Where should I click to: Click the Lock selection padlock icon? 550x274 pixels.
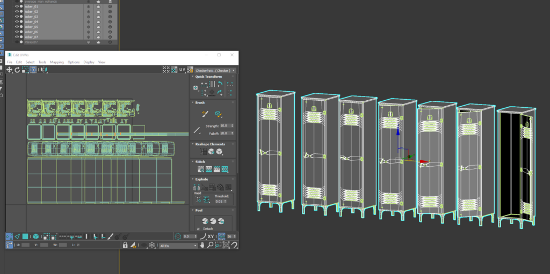[125, 245]
